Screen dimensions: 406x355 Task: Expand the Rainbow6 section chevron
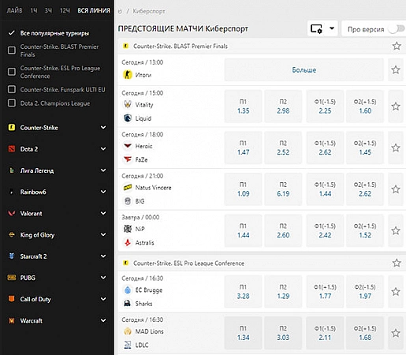[x=103, y=192]
